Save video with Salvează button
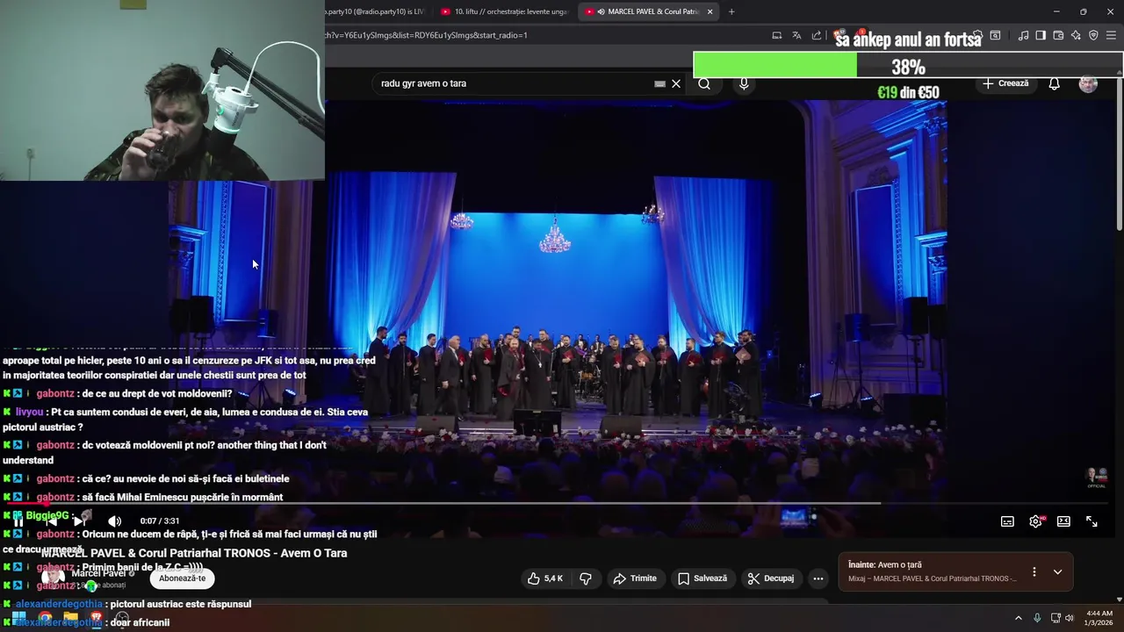 pyautogui.click(x=702, y=578)
